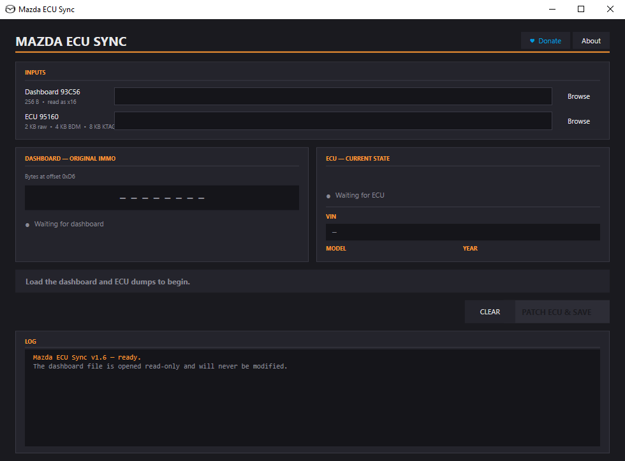Screen dimensions: 625x461
Task: Minimize the Mazda ECU Sync window
Action: (552, 9)
